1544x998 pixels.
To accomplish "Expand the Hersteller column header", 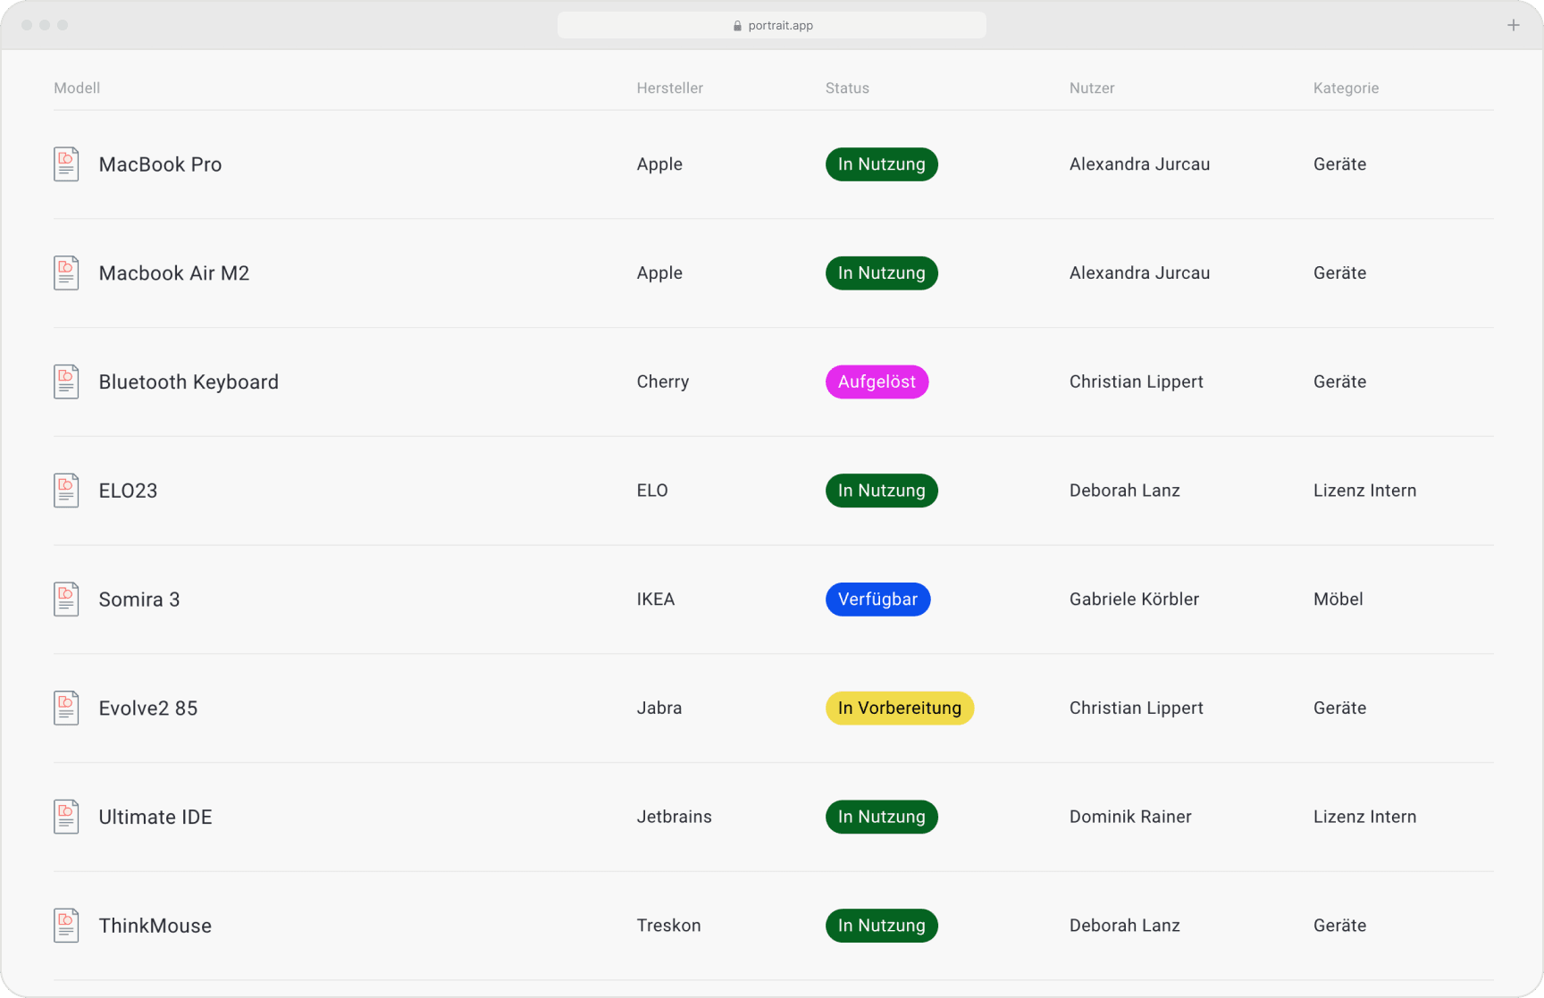I will [670, 88].
